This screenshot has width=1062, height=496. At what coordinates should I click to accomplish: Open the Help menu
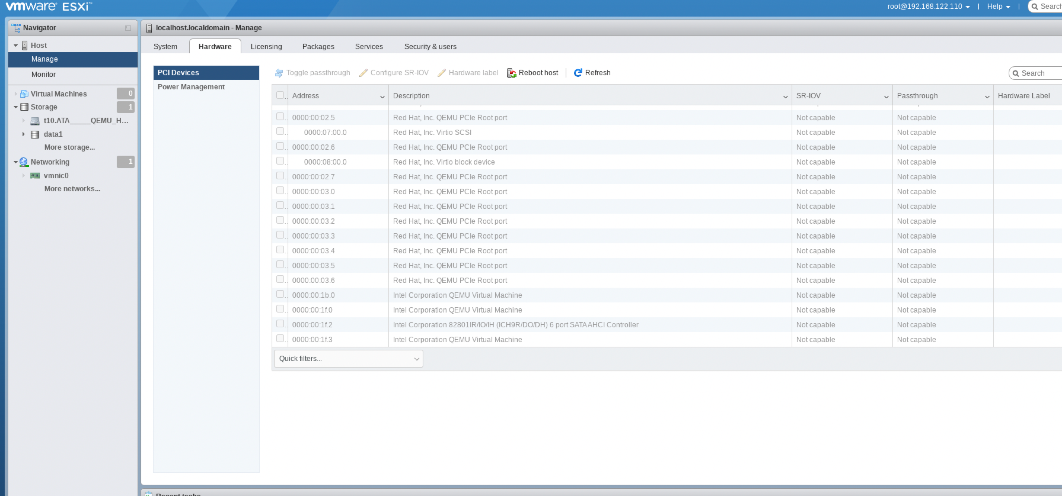(999, 7)
